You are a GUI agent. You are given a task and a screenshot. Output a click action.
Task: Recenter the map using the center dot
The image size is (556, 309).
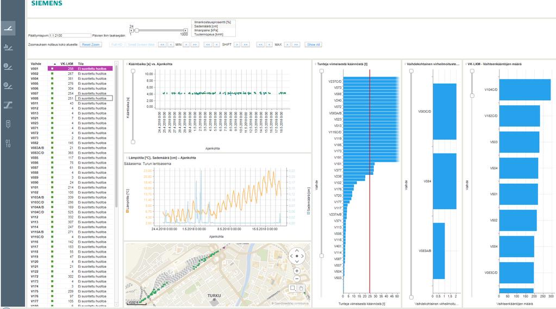297,256
